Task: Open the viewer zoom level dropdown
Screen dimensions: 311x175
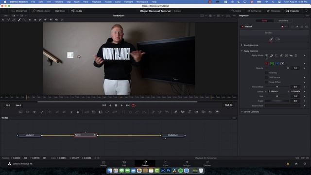Action: point(6,16)
